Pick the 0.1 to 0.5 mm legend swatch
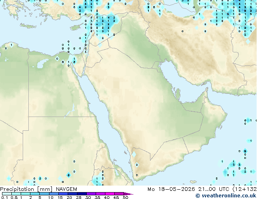Viewport: 257px width, 199px height. tap(7, 194)
